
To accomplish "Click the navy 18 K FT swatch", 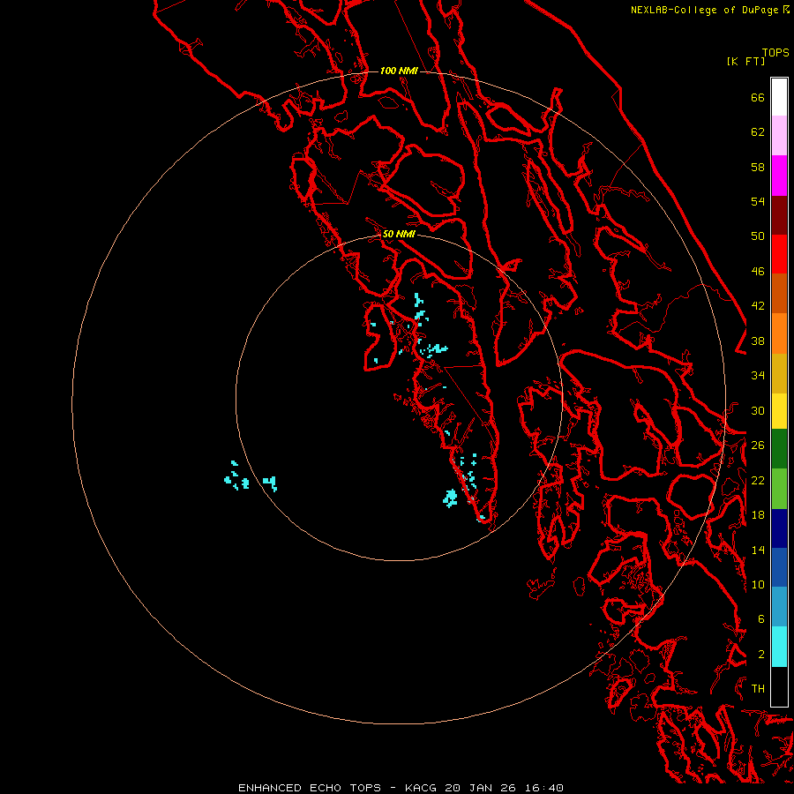I will point(779,528).
